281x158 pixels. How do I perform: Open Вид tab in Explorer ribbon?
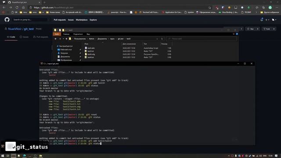pos(88,34)
